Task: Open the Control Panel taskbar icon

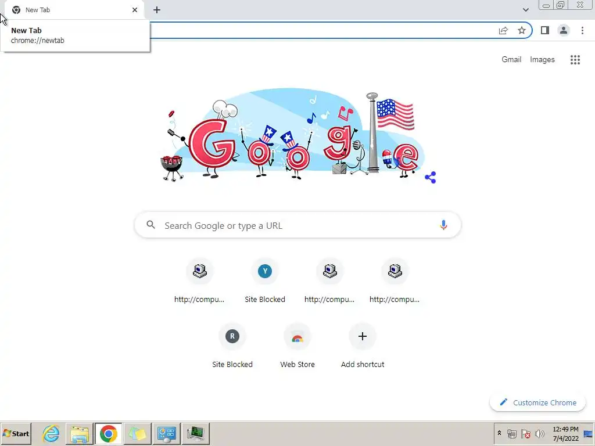Action: coord(167,433)
